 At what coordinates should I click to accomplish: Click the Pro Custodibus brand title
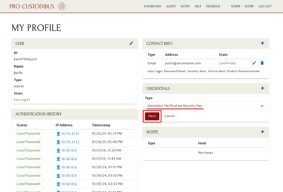32,7
